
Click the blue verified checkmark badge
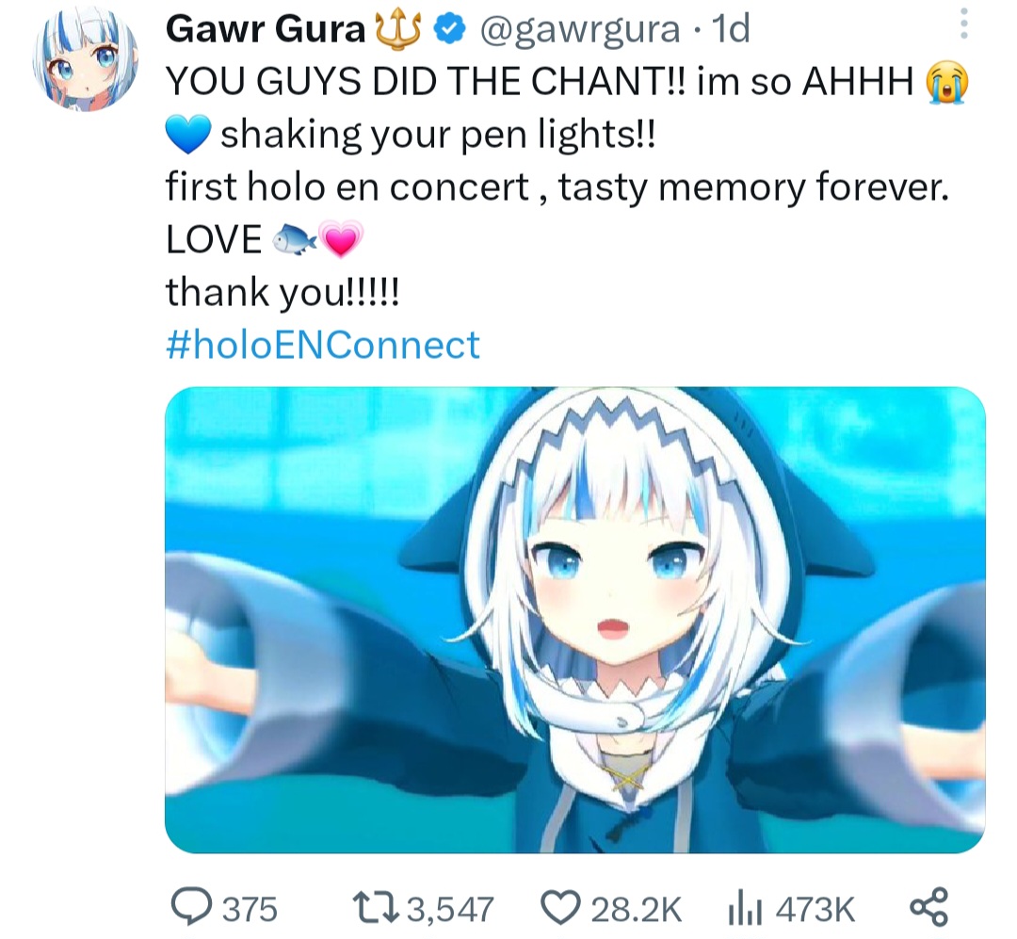(x=449, y=30)
